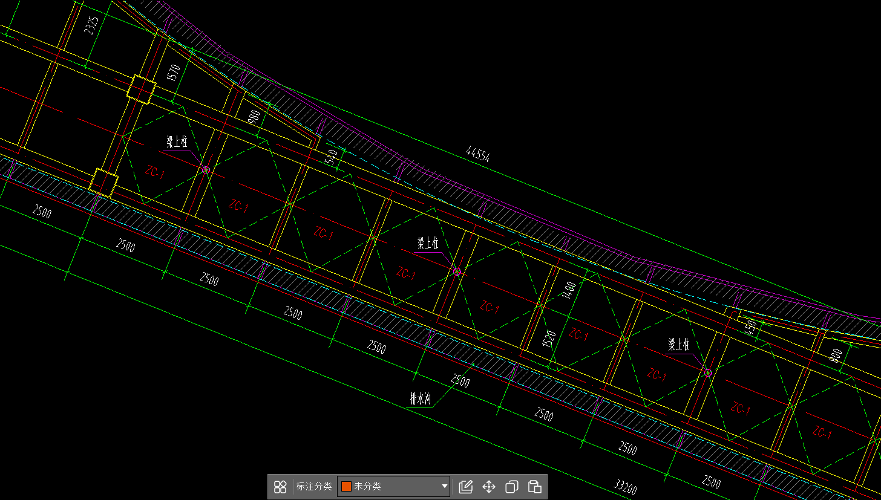Select the 2325 dimension text
This screenshot has height=500, width=881.
tap(91, 25)
